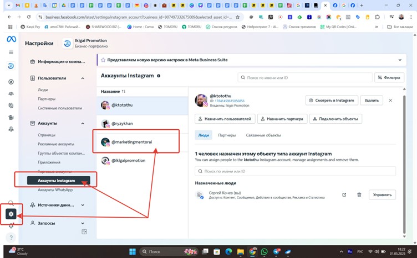Select the @ktotothu account row
Viewport: 417px width, 258px height.
[x=143, y=105]
